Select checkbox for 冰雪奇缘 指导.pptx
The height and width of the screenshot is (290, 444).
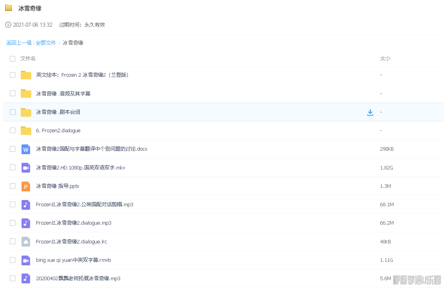13,186
